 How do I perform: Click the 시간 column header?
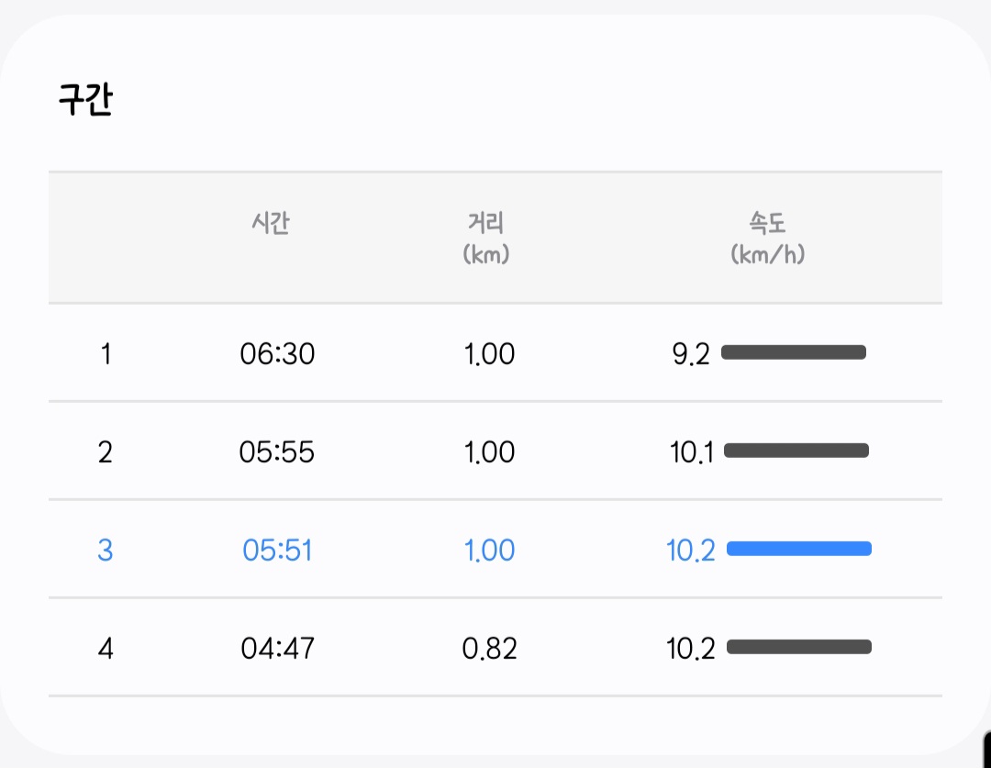271,223
